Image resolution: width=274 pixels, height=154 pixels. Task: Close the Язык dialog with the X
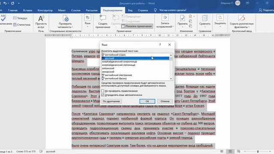coord(170,44)
